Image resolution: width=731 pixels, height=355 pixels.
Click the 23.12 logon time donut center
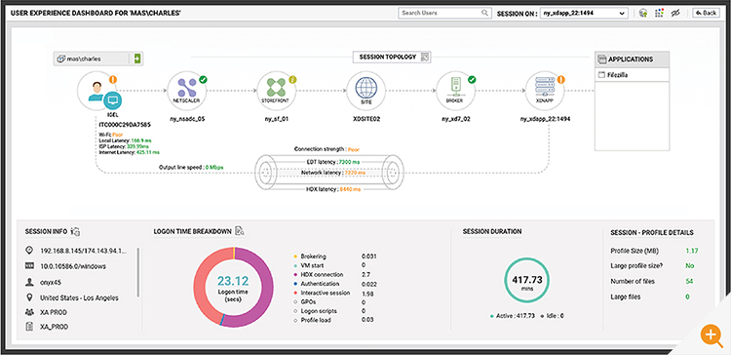point(233,287)
